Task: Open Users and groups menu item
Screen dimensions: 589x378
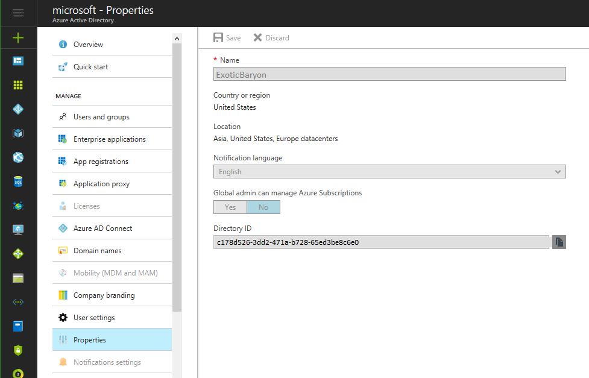Action: click(x=112, y=117)
